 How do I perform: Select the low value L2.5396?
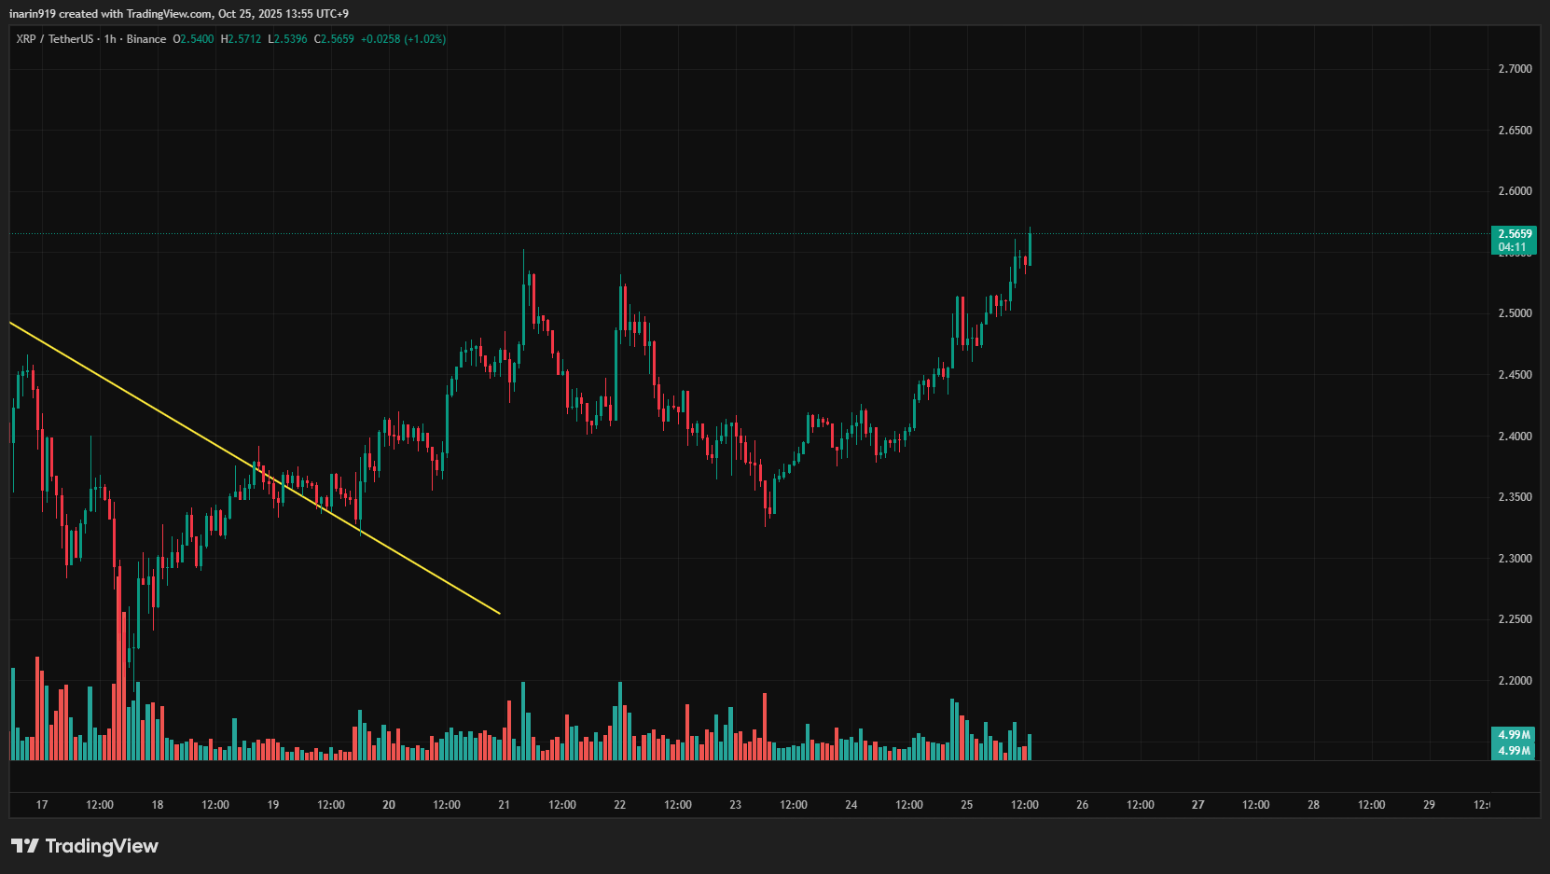pyautogui.click(x=287, y=39)
